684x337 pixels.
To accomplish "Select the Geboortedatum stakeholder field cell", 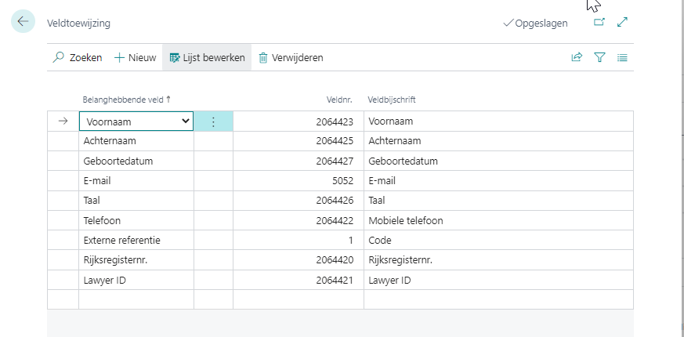I will tap(136, 161).
